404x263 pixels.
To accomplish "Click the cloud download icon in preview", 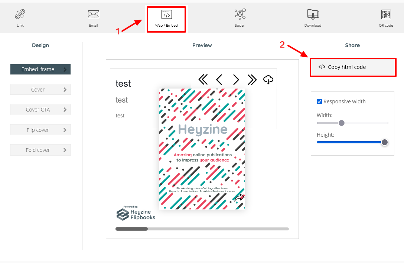I will coord(268,80).
